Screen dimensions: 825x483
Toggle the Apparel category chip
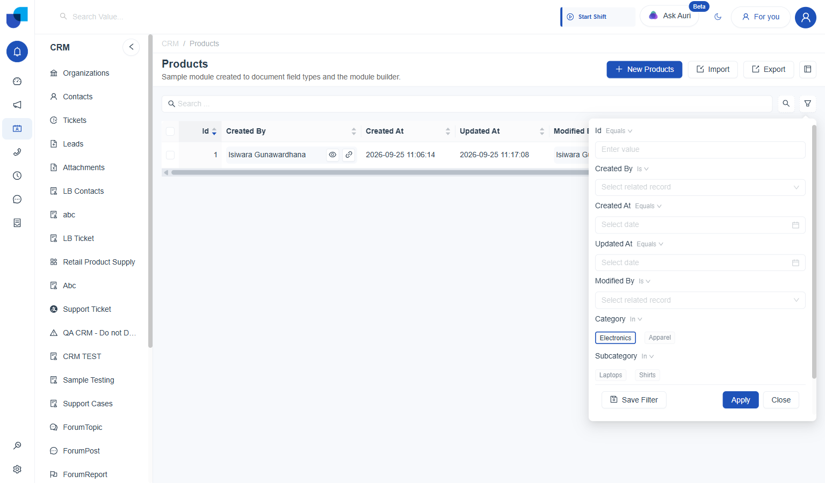click(660, 338)
